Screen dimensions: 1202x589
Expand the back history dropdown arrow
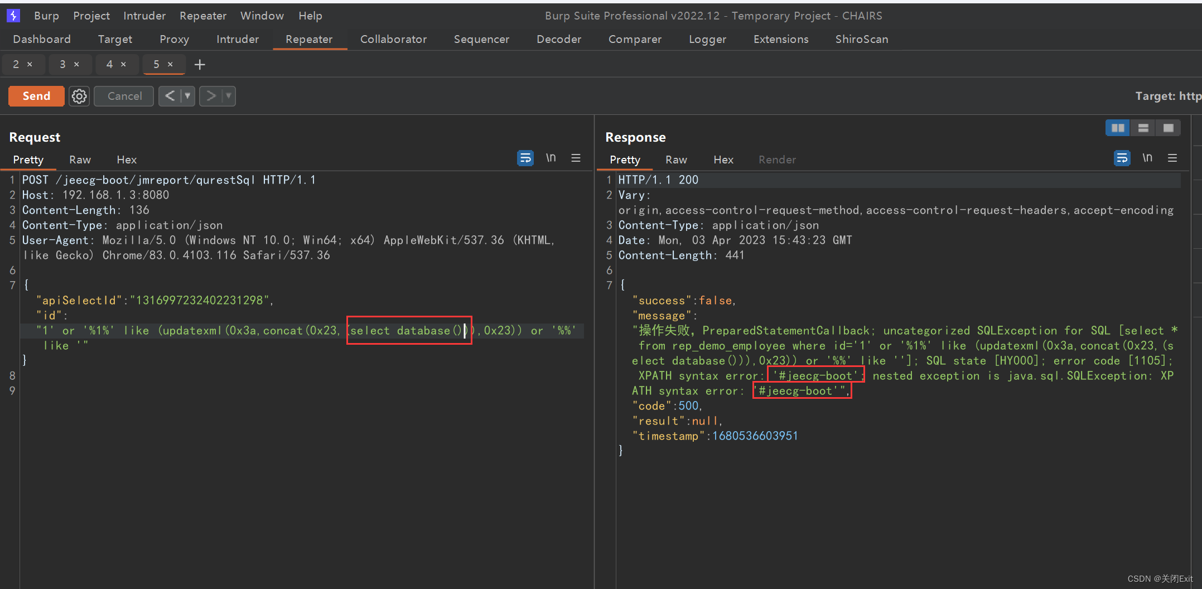188,96
